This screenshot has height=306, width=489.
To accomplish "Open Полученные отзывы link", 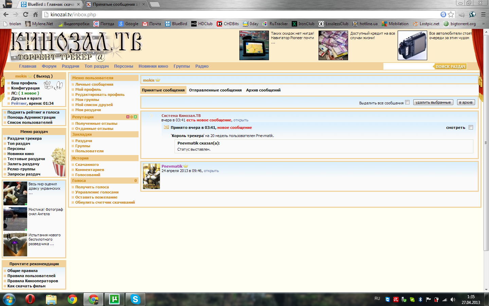I will tap(96, 123).
